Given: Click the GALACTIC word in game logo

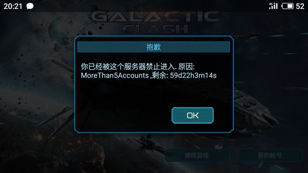Looking at the screenshot, I should [x=155, y=17].
